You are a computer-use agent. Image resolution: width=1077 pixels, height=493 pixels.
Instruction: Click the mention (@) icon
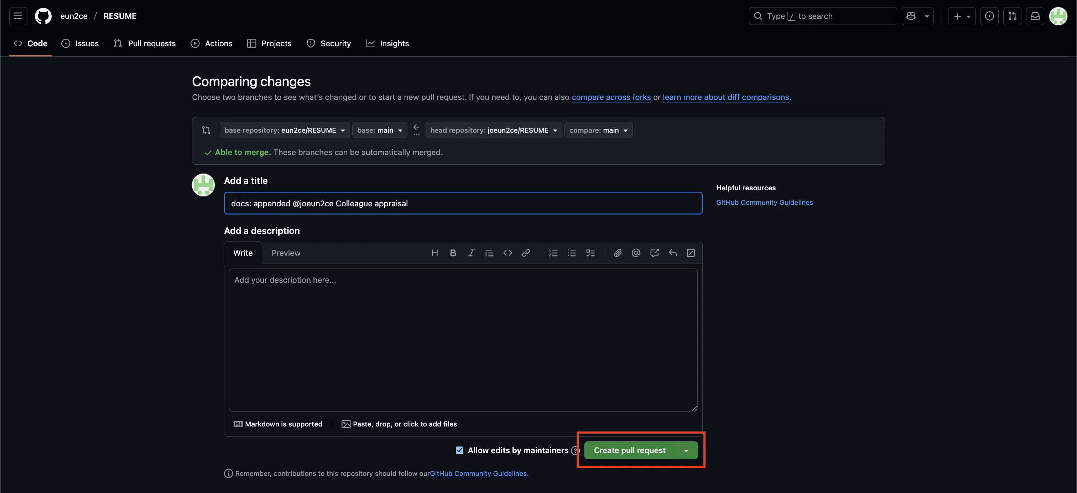pos(636,253)
